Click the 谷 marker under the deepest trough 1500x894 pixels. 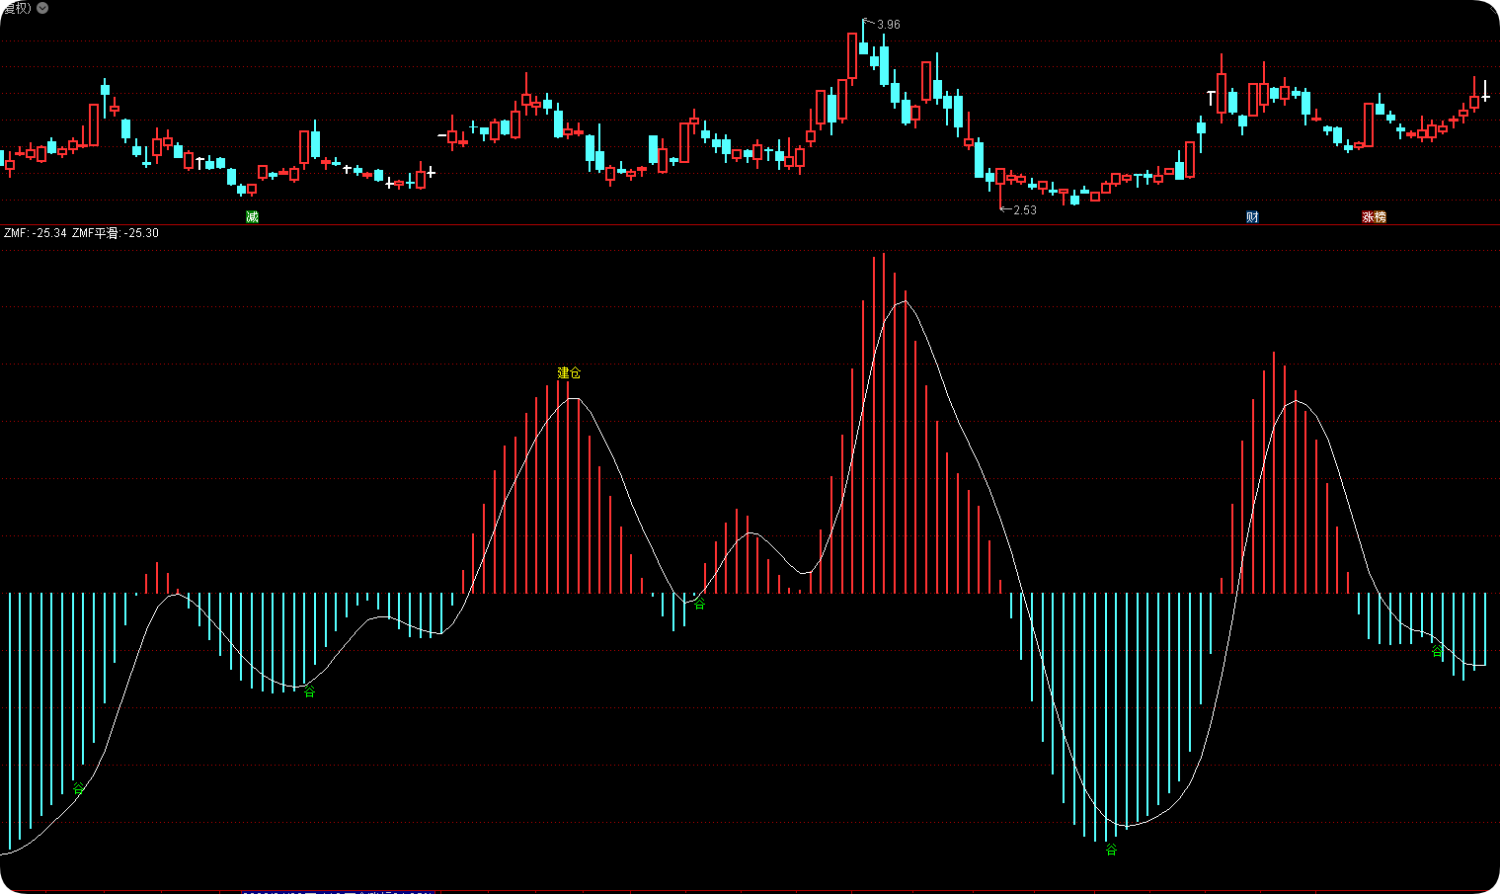click(x=1111, y=849)
